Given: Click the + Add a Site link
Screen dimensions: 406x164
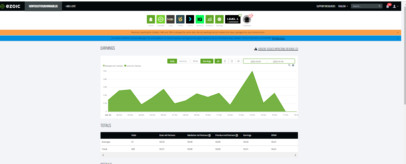Looking at the screenshot, I should coord(70,6).
